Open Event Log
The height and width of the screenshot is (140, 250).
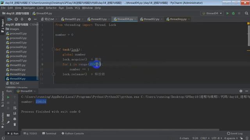coord(235,133)
